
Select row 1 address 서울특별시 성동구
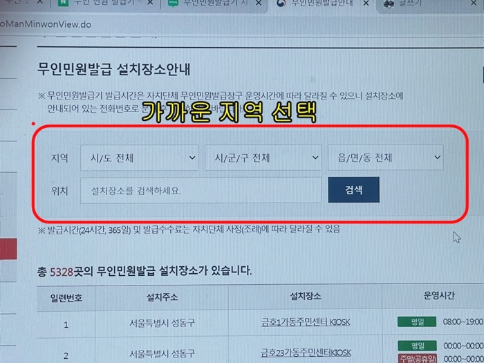click(x=162, y=323)
